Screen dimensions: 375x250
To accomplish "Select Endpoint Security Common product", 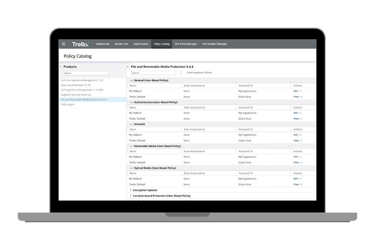I will point(76,95).
